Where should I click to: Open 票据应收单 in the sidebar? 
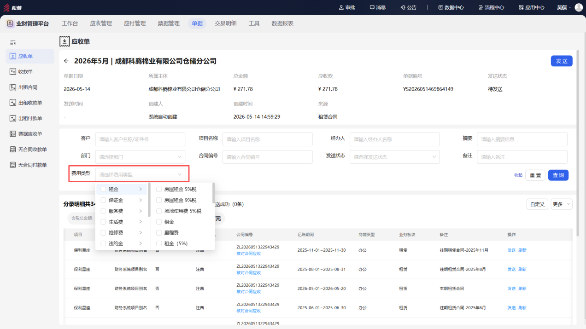coord(30,134)
